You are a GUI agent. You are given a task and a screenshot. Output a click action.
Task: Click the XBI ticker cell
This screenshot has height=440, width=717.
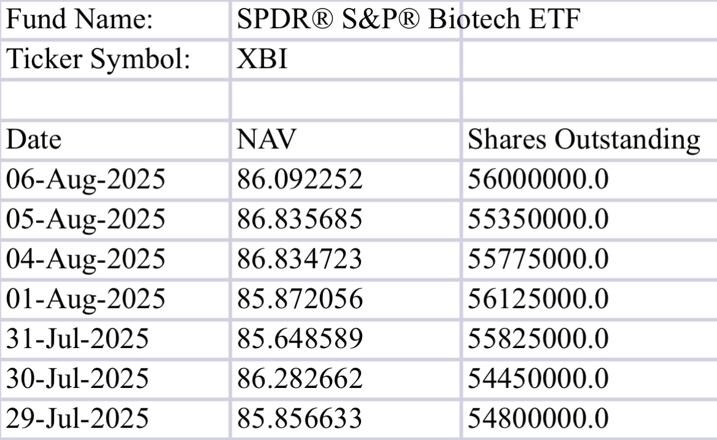pos(346,59)
